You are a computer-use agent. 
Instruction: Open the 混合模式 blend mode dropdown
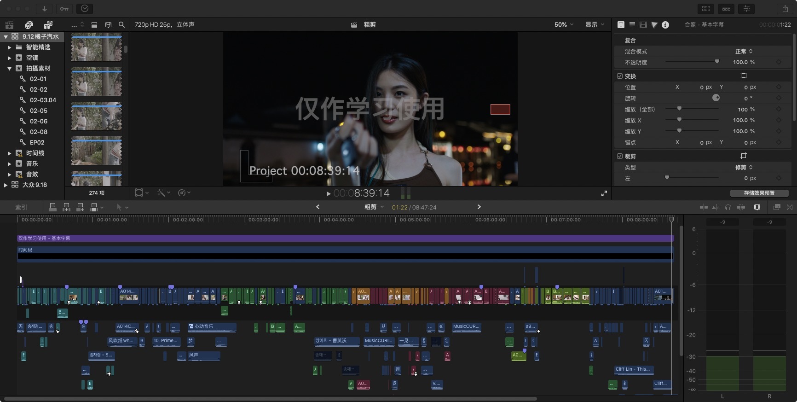click(744, 51)
